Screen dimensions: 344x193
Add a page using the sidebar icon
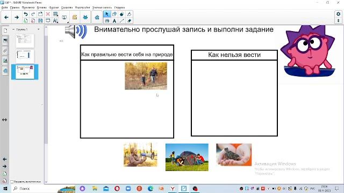point(5,174)
